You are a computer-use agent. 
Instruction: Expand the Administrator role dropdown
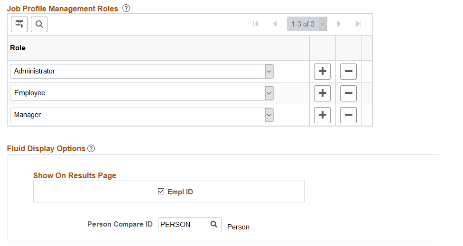click(269, 72)
